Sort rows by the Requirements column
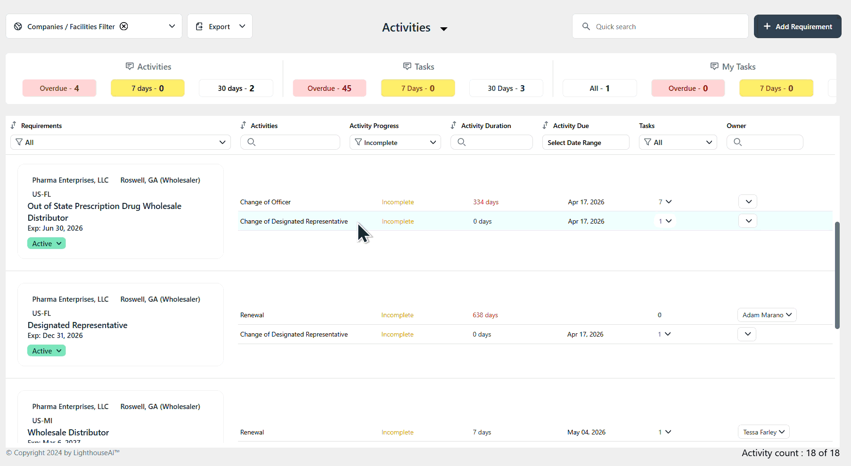Image resolution: width=851 pixels, height=466 pixels. pos(13,125)
